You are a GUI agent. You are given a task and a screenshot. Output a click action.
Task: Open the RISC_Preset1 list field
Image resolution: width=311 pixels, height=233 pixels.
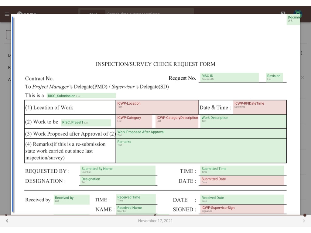pyautogui.click(x=86, y=123)
